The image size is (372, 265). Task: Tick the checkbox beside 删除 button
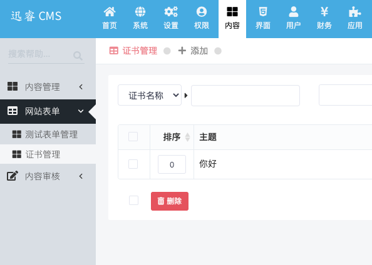pyautogui.click(x=133, y=201)
